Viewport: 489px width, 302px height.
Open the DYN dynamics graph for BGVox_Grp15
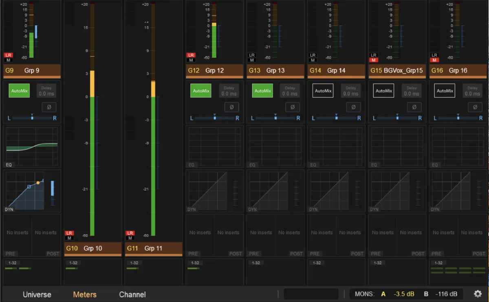click(x=397, y=191)
